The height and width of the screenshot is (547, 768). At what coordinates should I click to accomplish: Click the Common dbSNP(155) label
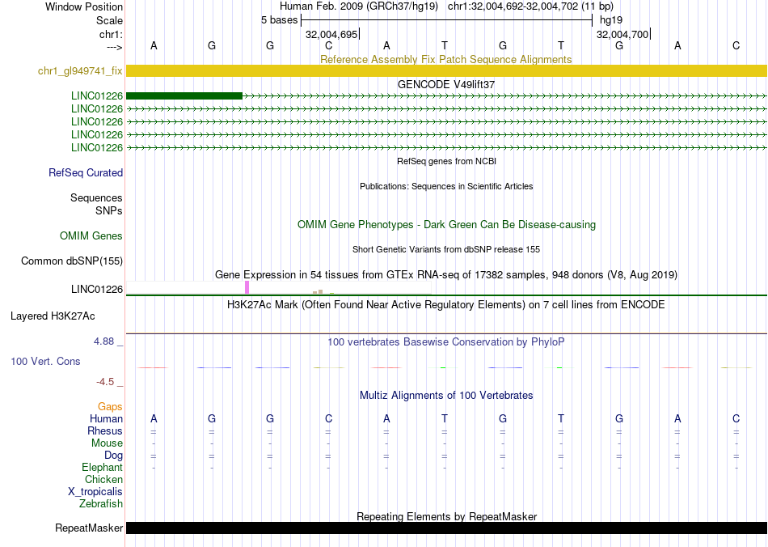point(72,261)
